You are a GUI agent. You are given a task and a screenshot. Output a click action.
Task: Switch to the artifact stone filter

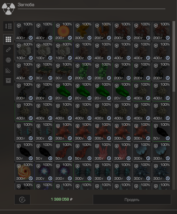point(8,60)
